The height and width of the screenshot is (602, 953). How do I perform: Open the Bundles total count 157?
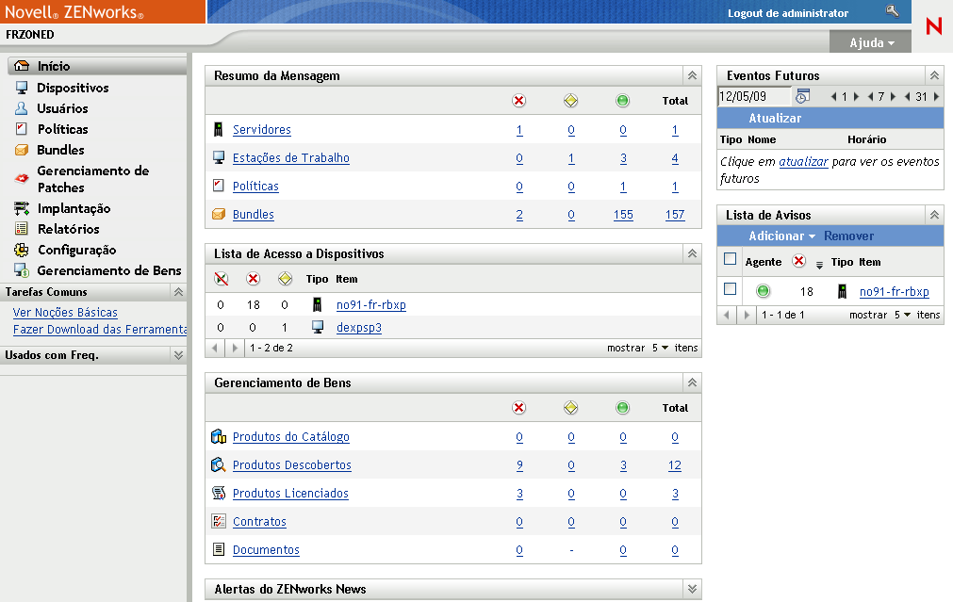tap(675, 215)
